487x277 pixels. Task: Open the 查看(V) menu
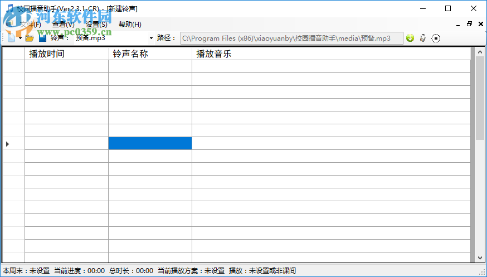click(64, 24)
